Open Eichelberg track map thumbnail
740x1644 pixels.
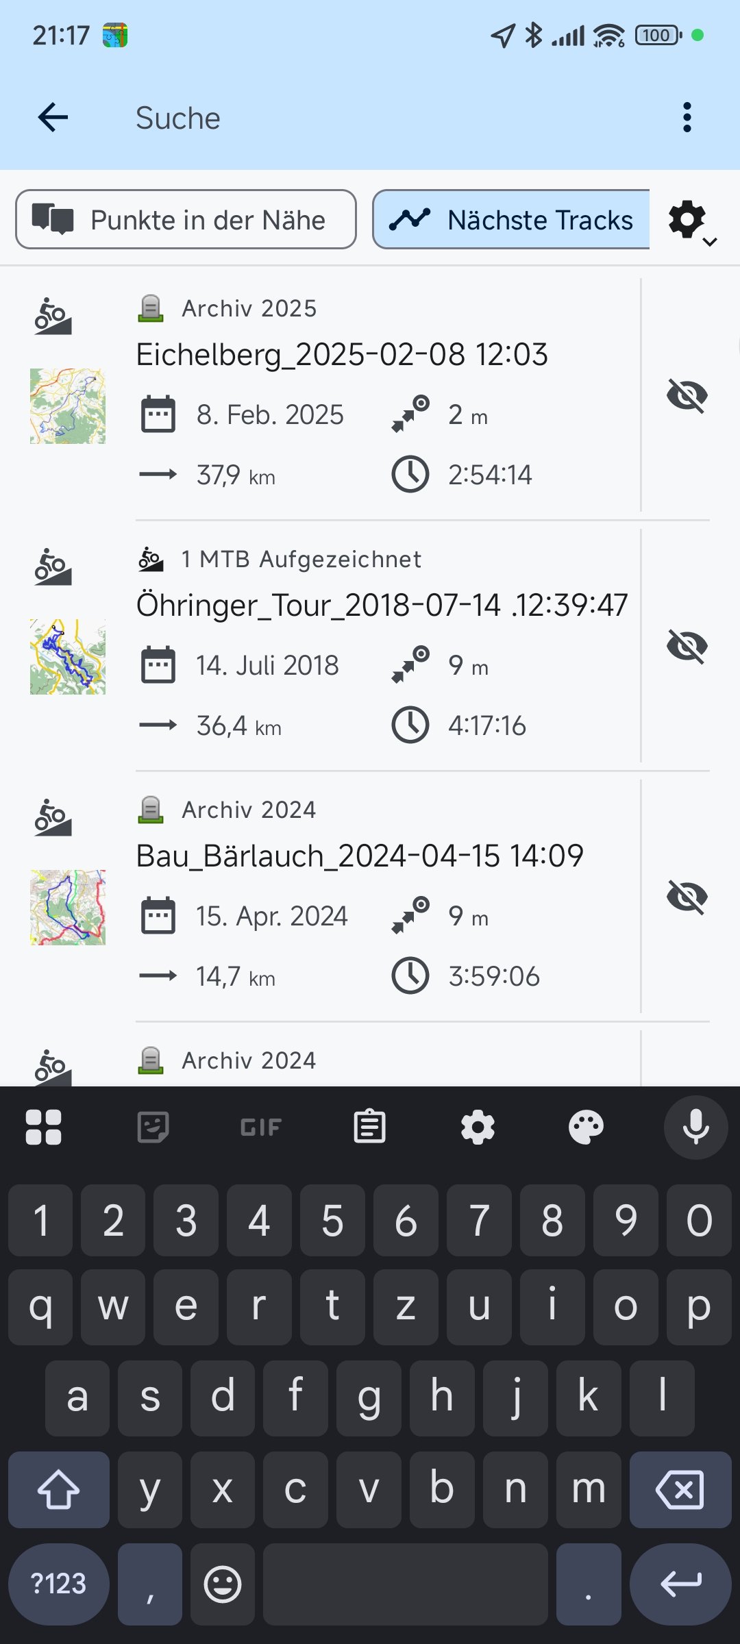pos(68,406)
